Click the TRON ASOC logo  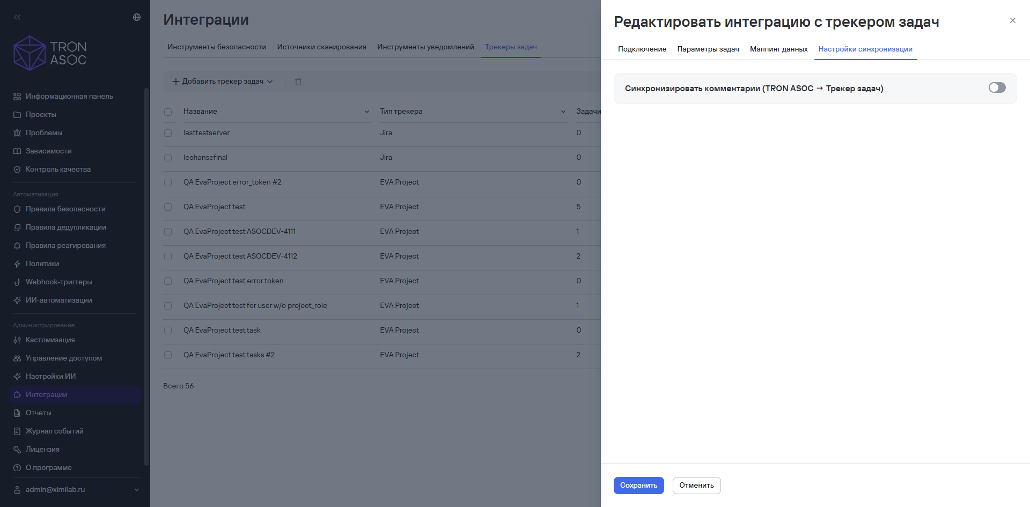click(50, 53)
